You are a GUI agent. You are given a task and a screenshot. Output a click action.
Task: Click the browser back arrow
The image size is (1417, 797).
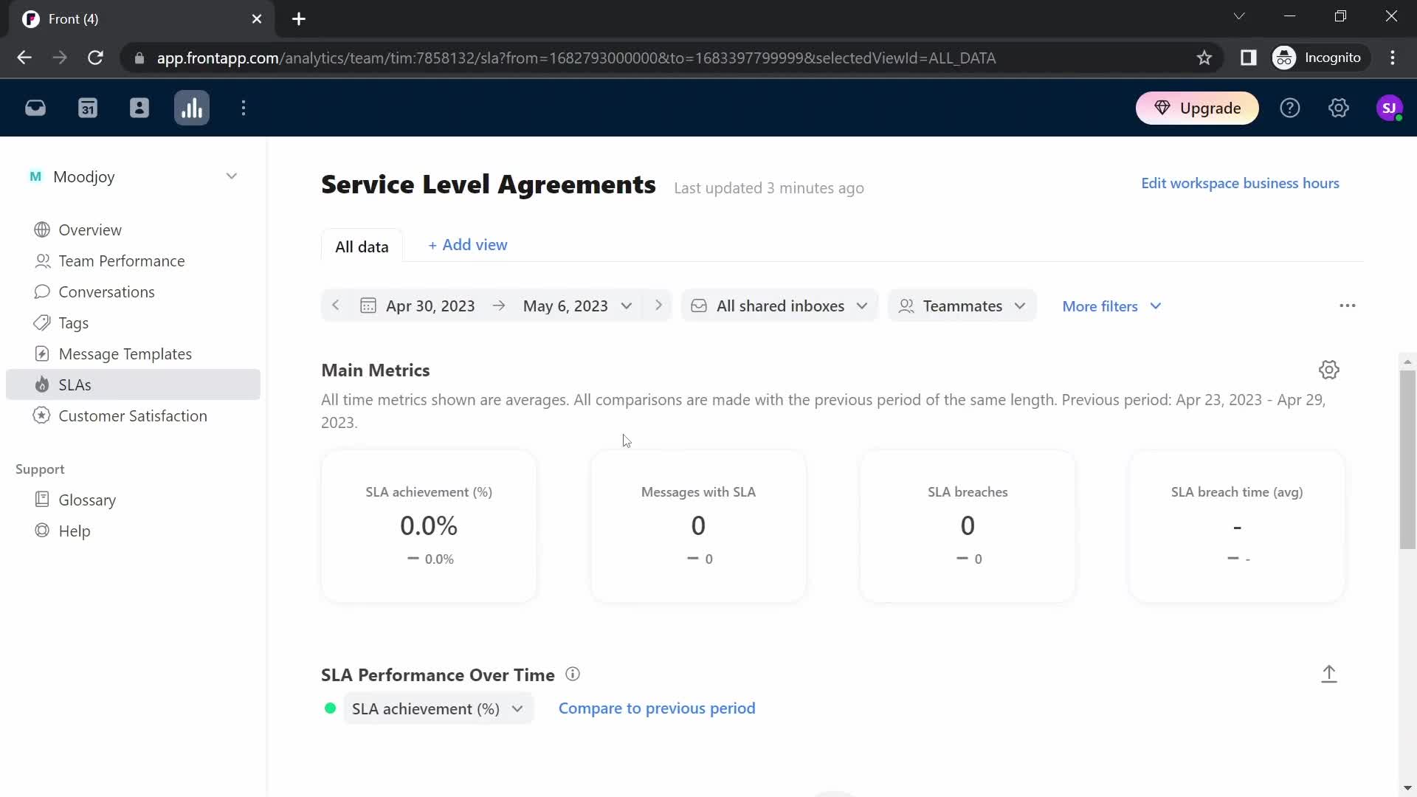click(x=24, y=58)
